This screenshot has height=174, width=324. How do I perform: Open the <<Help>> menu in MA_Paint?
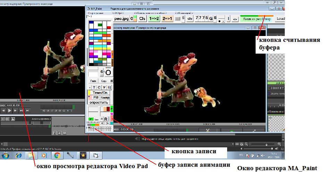click(x=118, y=13)
